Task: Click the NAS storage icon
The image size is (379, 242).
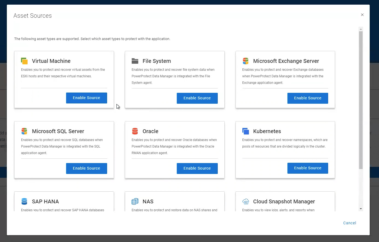Action: (x=135, y=201)
